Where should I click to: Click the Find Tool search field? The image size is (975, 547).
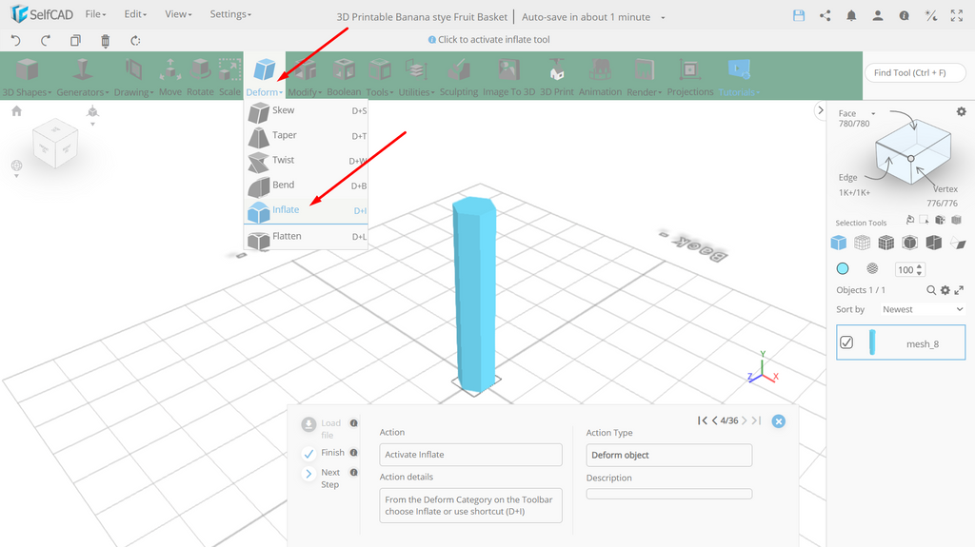(915, 72)
